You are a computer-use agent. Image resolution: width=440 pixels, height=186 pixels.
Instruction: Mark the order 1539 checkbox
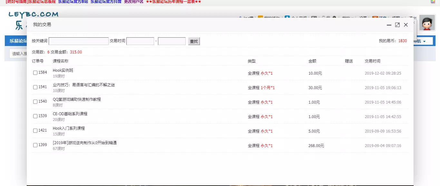(x=35, y=116)
